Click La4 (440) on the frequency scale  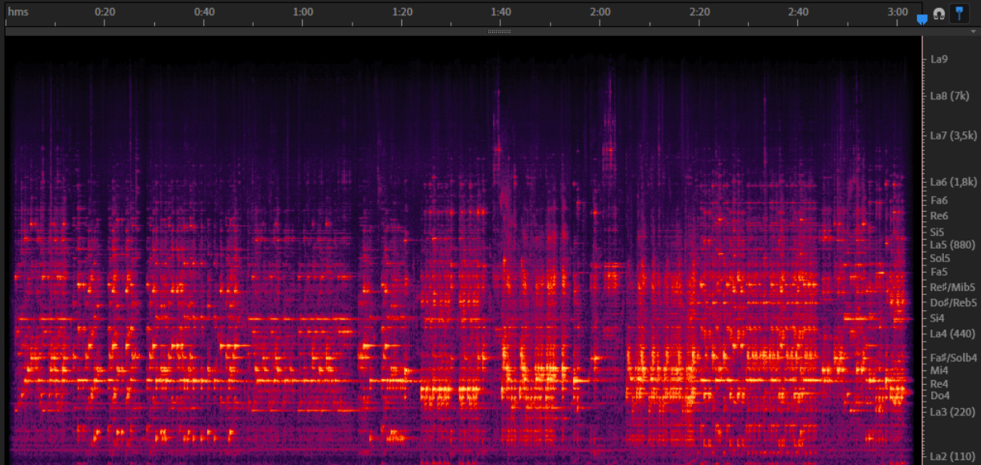(x=952, y=334)
